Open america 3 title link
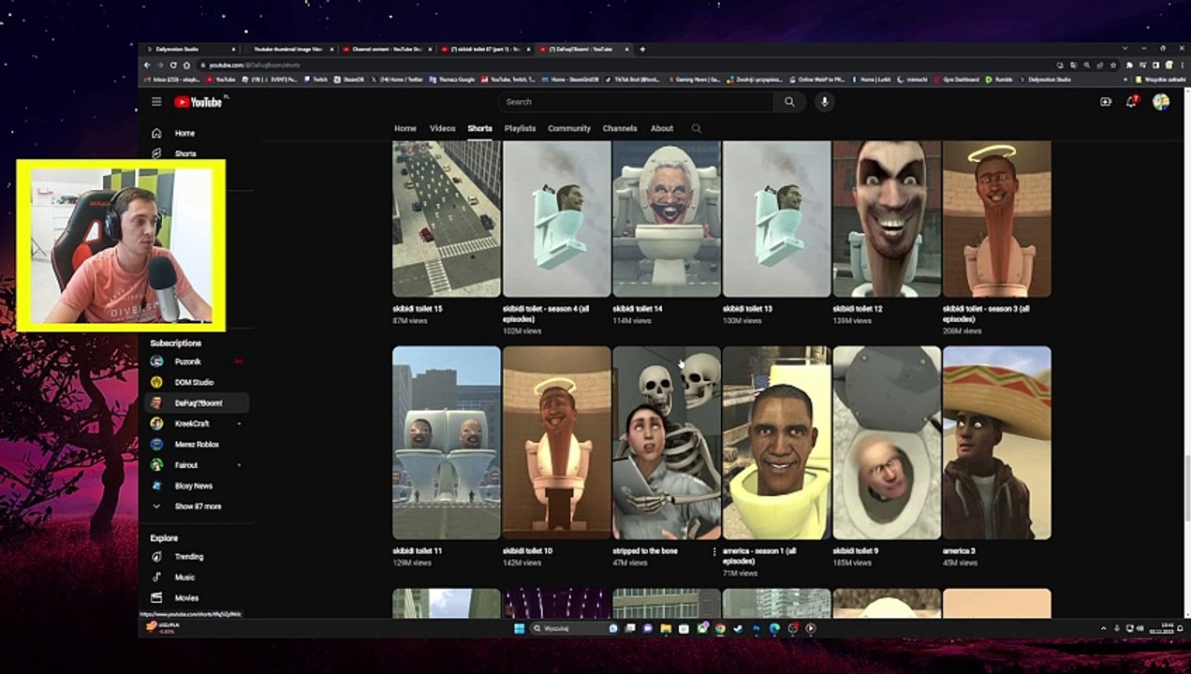1191x674 pixels. [x=959, y=551]
